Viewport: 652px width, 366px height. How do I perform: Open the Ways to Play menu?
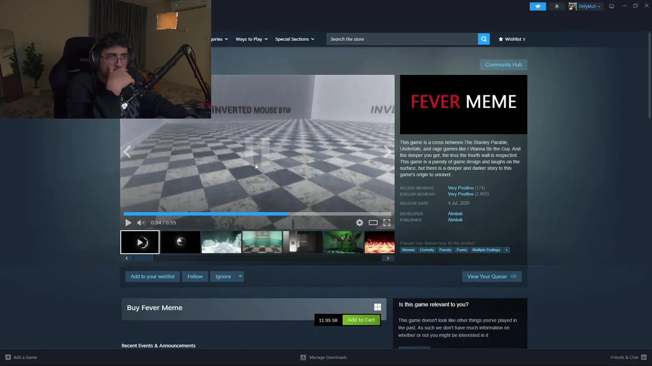pos(252,39)
